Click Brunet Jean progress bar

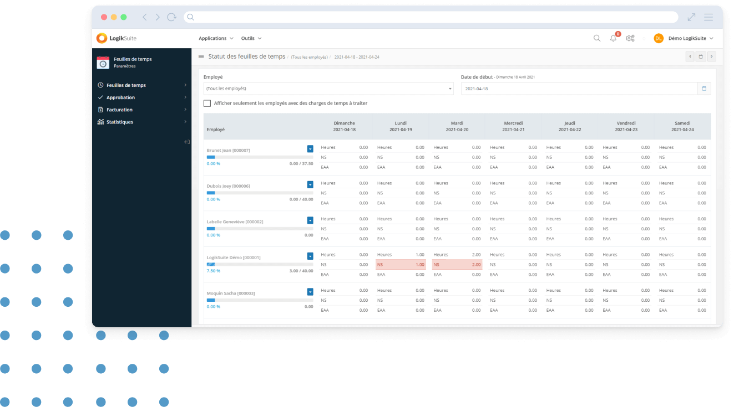[260, 157]
